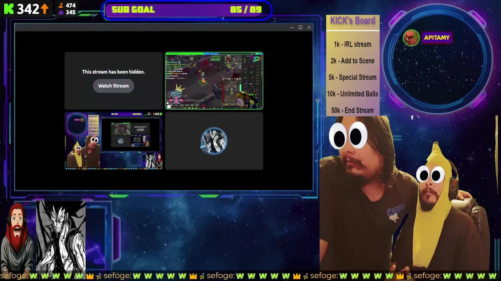Viewport: 501px width, 281px height.
Task: Click the 342 viewer count
Action: point(28,9)
